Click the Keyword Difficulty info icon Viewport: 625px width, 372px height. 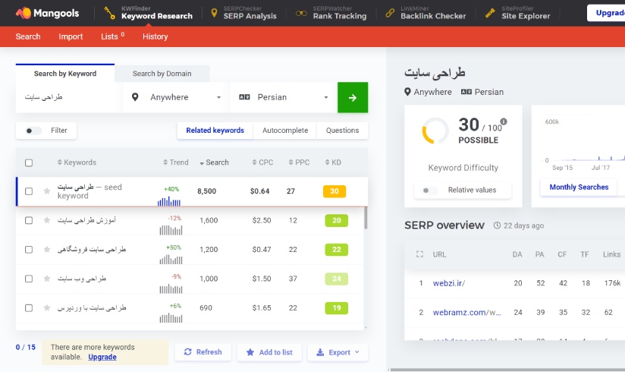pos(504,121)
